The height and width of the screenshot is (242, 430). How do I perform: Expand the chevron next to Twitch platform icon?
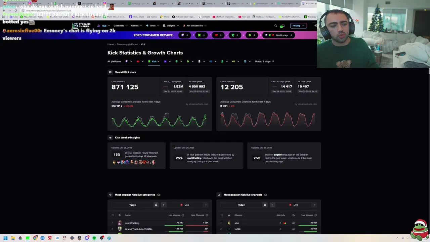(131, 62)
